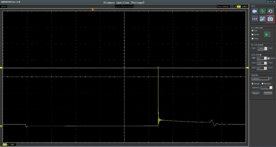Select Auto acquisition mode

(252, 30)
